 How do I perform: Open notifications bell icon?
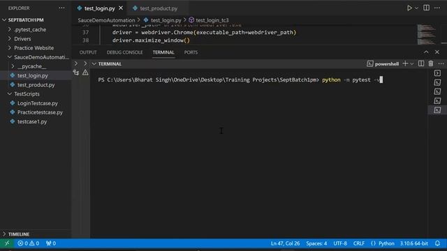[438, 243]
